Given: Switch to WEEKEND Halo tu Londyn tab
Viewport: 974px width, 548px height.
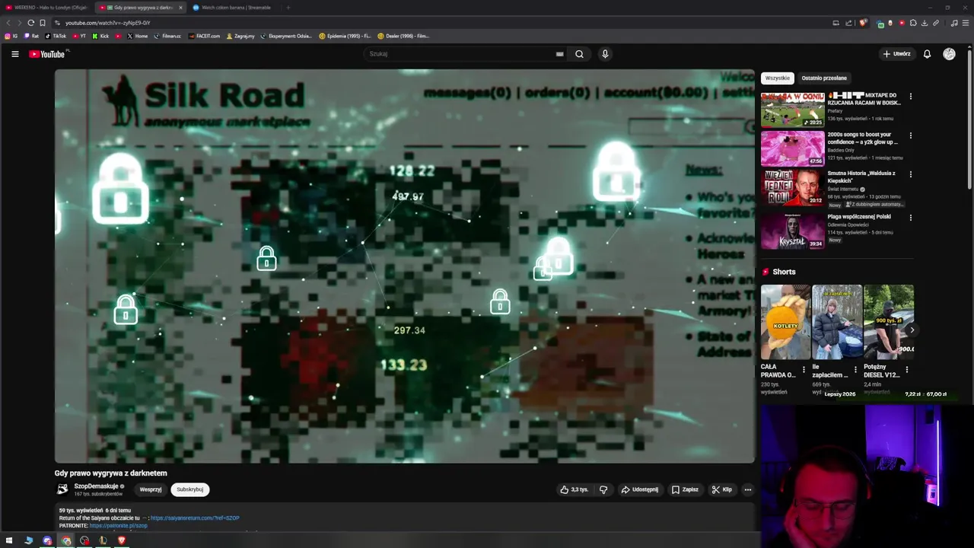Looking at the screenshot, I should click(47, 8).
